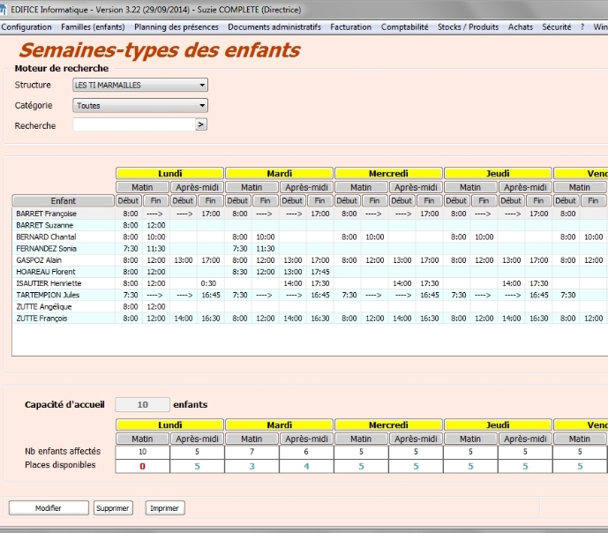Click the Modifier button

[49, 508]
